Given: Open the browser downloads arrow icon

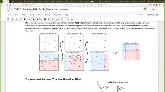Looking at the screenshot, I should 148,5.
